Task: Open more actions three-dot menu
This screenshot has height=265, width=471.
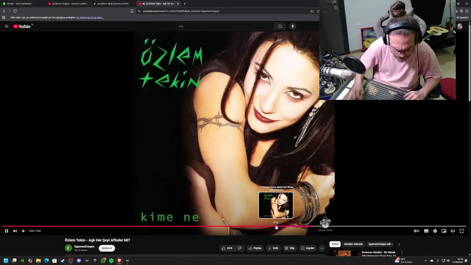Action: [x=322, y=248]
